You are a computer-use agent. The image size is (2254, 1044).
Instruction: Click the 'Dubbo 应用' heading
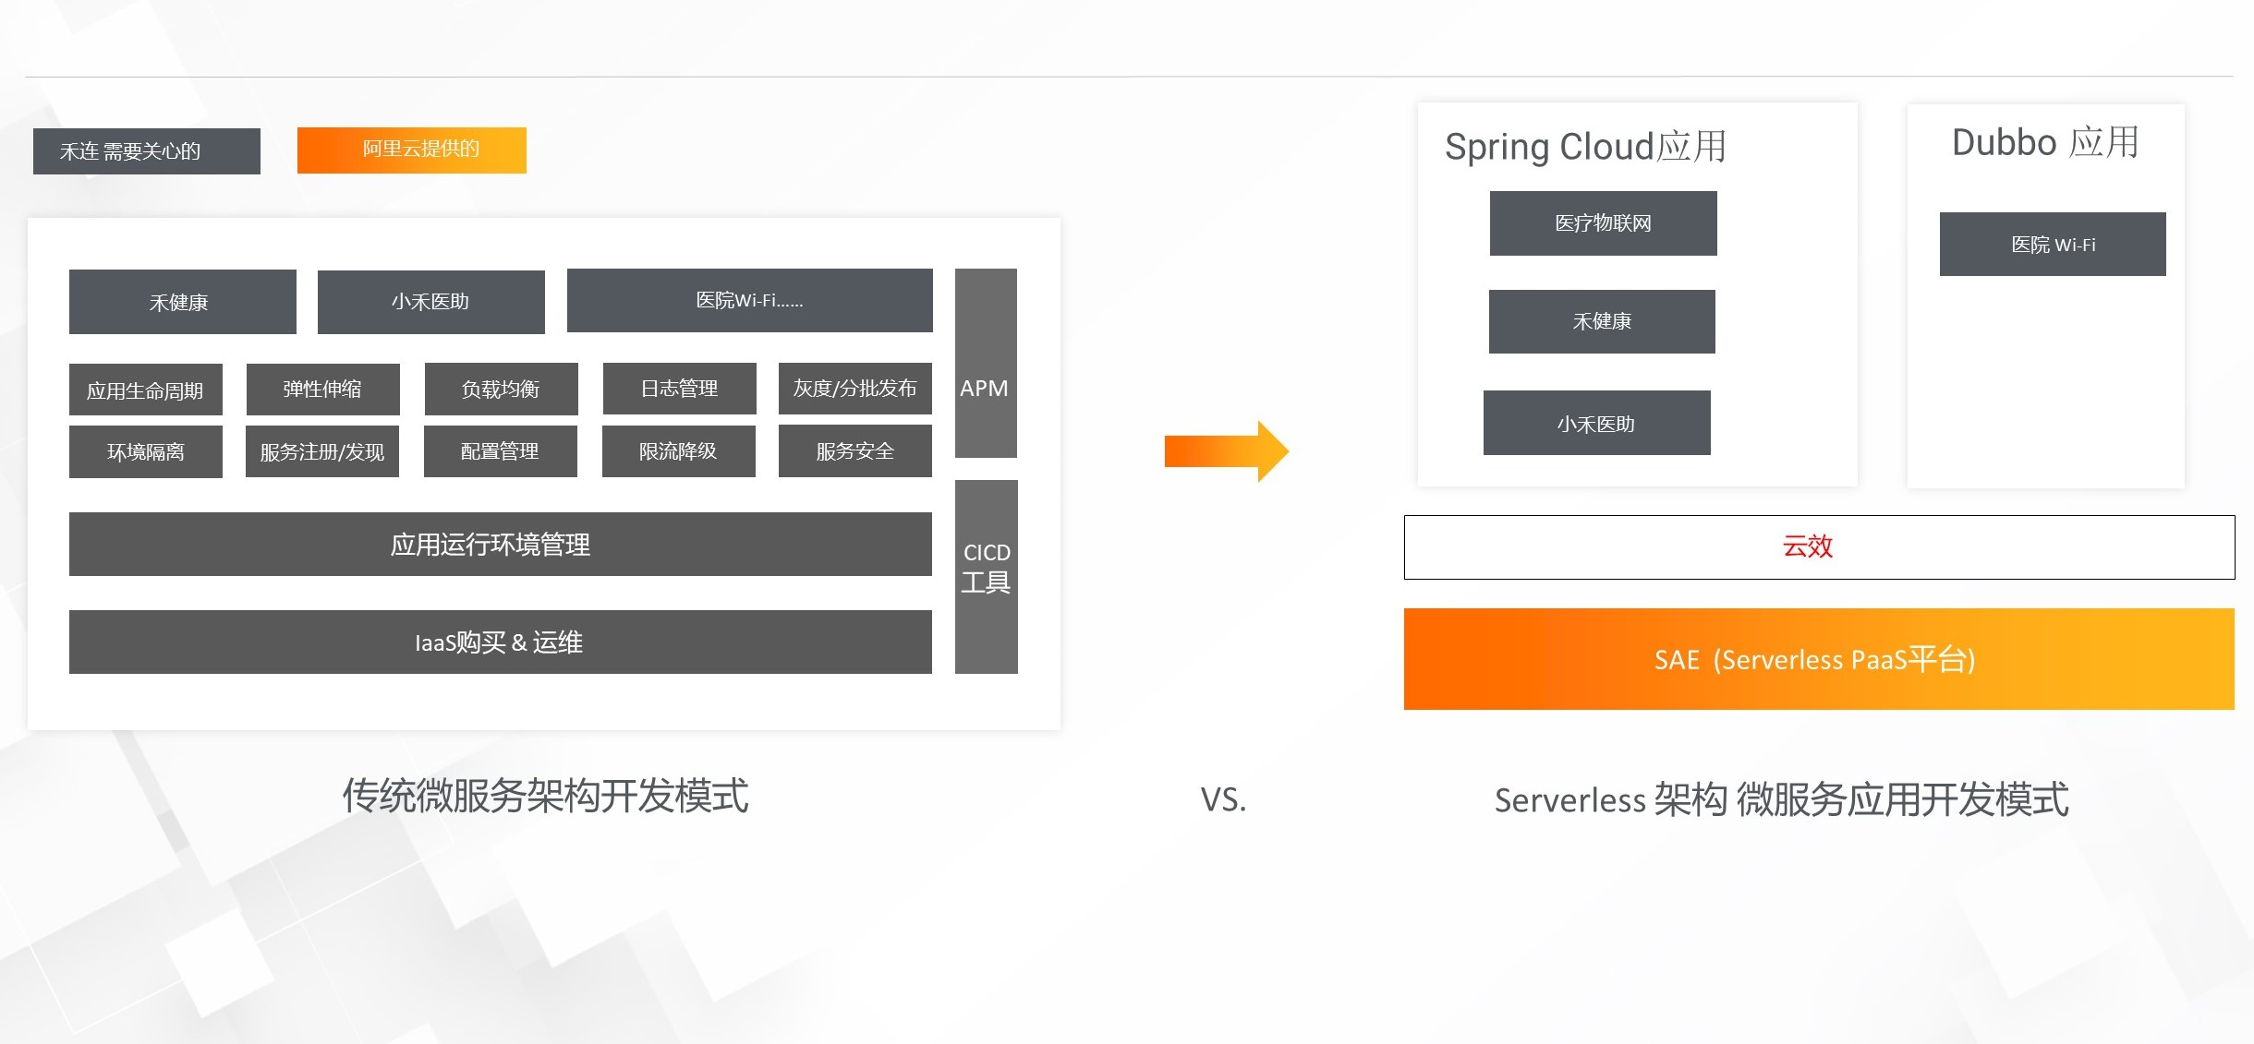[2045, 142]
